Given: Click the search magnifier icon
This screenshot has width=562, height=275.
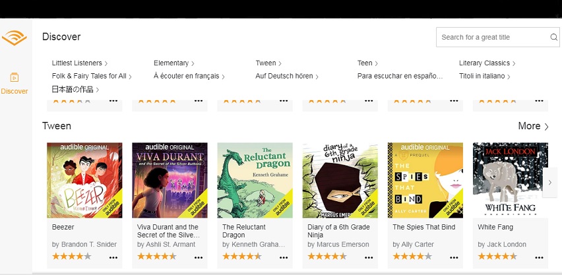Looking at the screenshot, I should click(x=554, y=38).
